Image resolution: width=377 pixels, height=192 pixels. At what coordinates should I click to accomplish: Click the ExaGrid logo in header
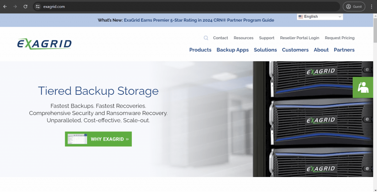pyautogui.click(x=44, y=44)
